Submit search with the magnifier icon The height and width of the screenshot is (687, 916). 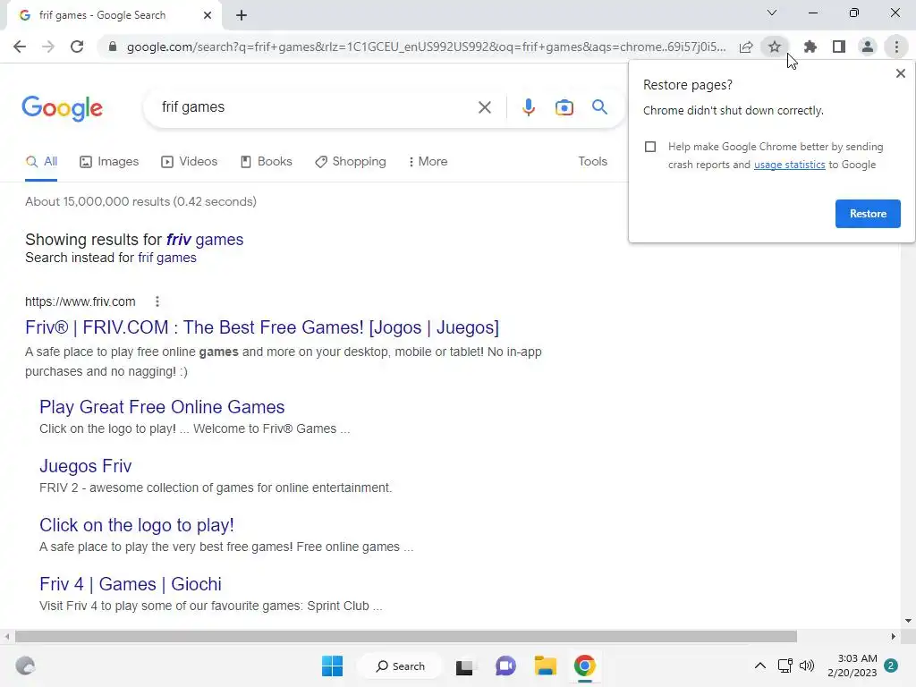[599, 107]
